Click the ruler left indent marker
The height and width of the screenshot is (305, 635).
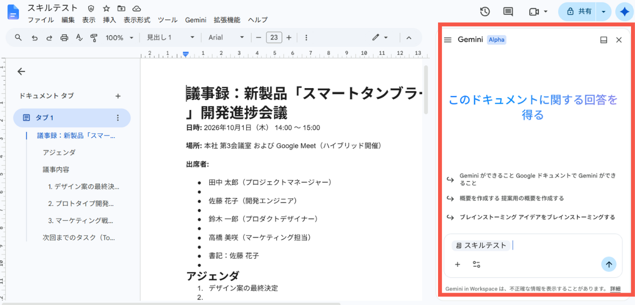(x=186, y=54)
